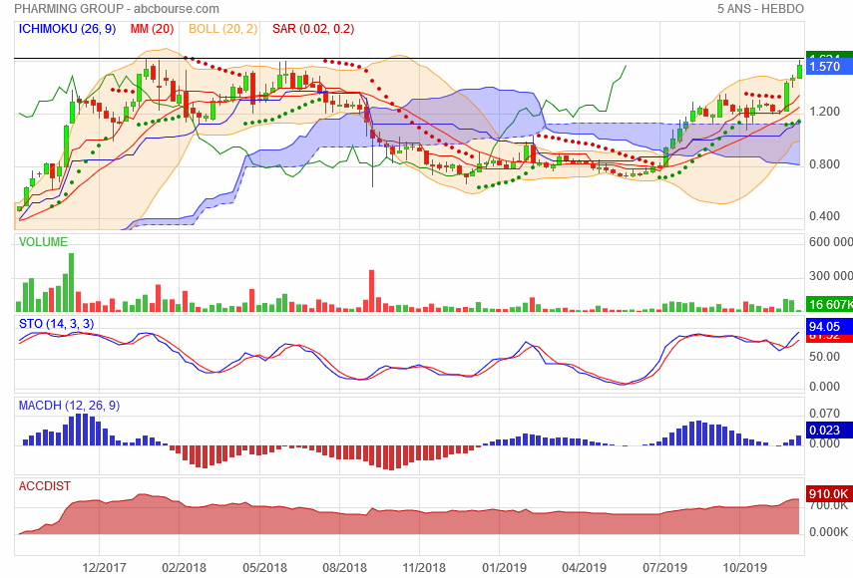853x578 pixels.
Task: Click the green 16 607K volume tag
Action: tap(830, 305)
